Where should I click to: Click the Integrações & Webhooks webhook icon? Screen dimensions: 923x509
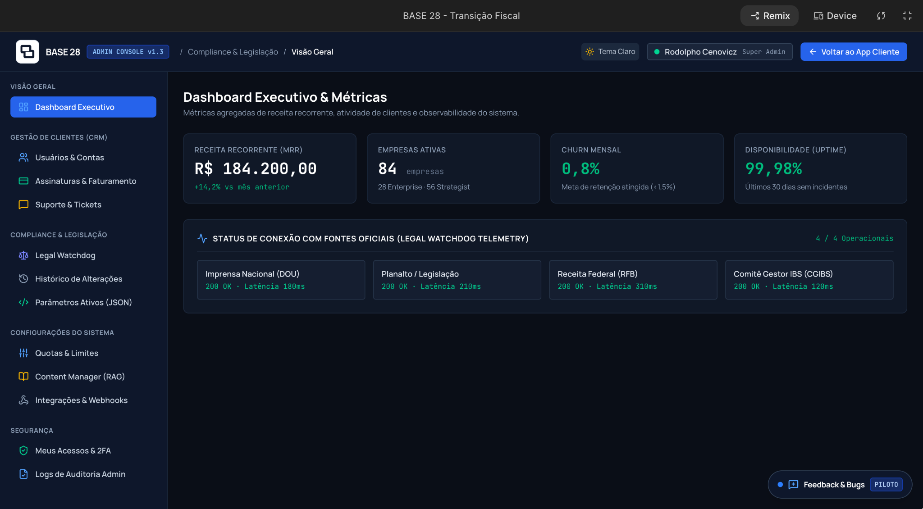[x=23, y=400]
